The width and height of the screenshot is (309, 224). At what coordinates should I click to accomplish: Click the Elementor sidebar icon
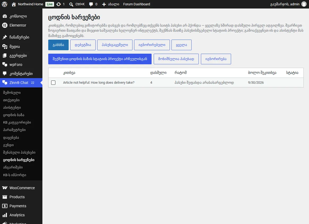(5, 25)
